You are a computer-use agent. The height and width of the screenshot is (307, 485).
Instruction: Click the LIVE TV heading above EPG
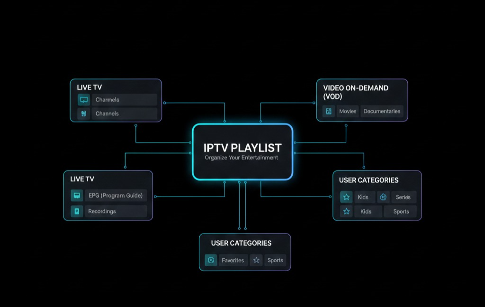tap(82, 179)
